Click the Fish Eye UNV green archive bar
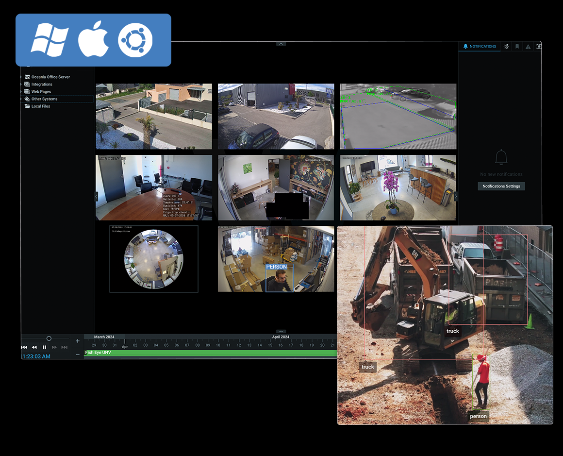 pos(211,353)
